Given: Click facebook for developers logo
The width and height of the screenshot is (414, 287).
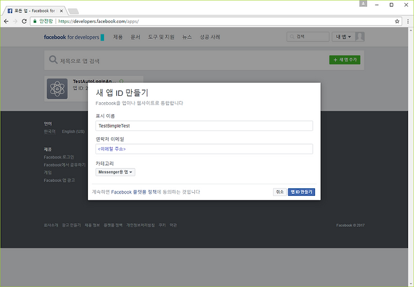Looking at the screenshot, I should [74, 37].
